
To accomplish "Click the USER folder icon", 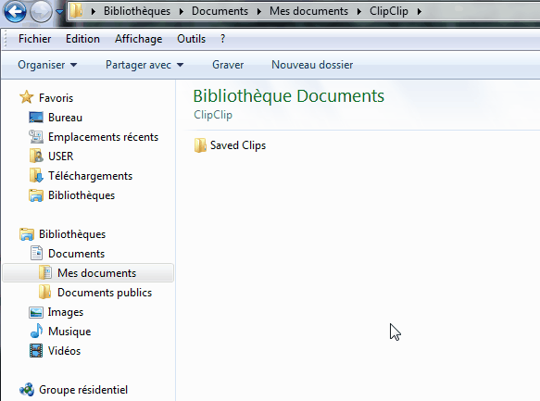I will tap(36, 156).
